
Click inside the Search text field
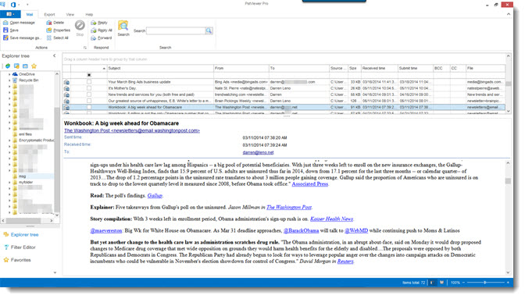click(176, 30)
